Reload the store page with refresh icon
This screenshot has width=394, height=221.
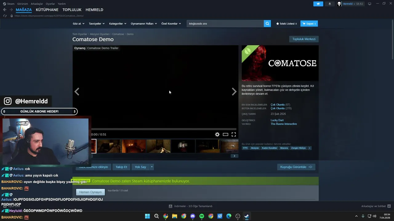[x=5, y=16]
